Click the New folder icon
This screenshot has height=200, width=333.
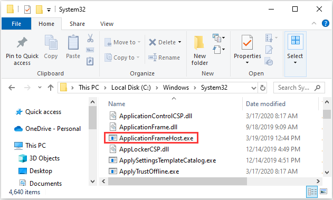[x=199, y=43]
